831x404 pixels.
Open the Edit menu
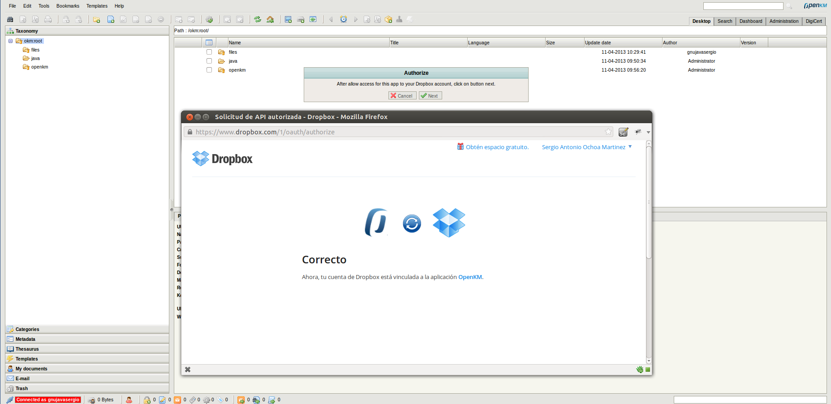coord(27,6)
